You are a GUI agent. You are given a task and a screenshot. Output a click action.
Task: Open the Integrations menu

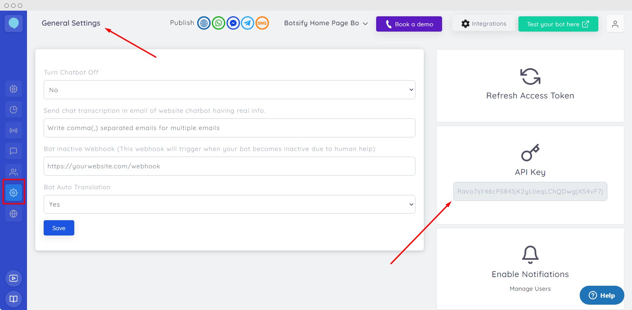click(483, 24)
